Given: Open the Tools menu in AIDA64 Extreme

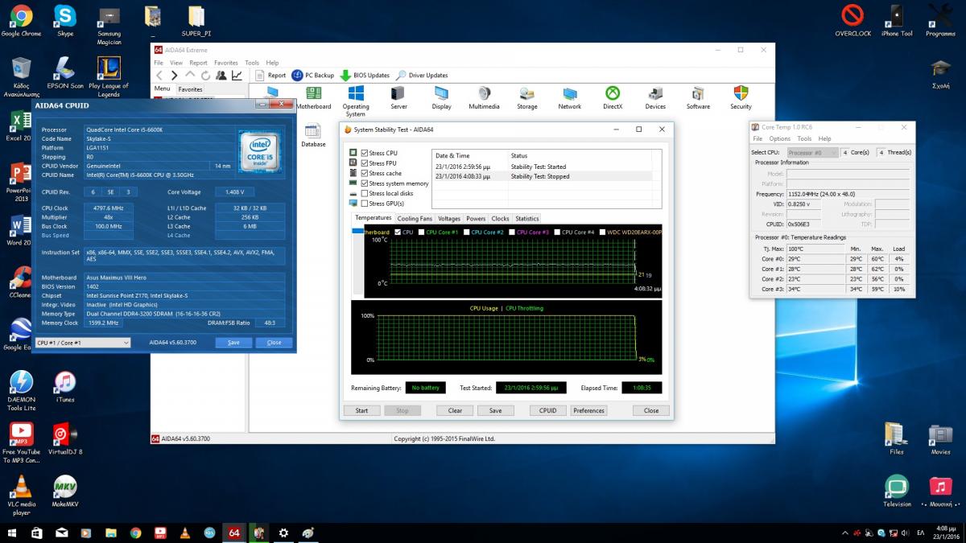Looking at the screenshot, I should 252,63.
